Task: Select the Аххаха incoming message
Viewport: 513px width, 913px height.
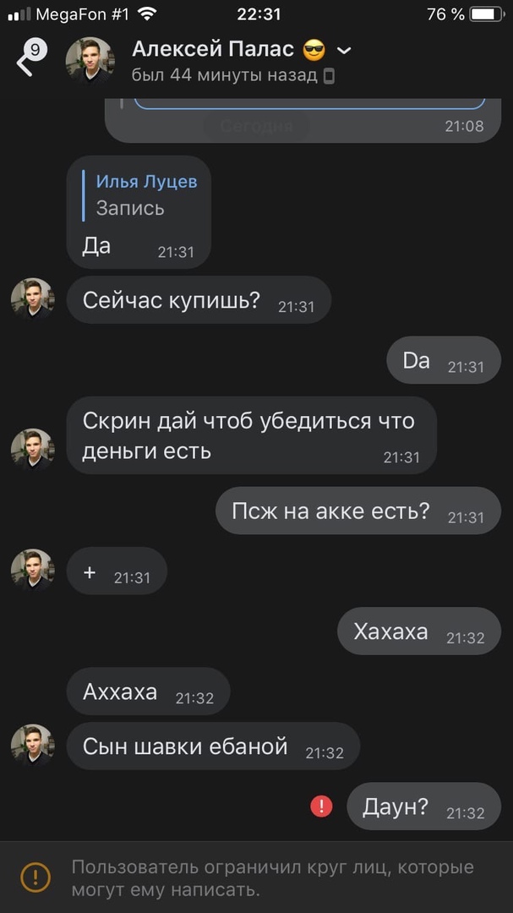Action: click(149, 692)
